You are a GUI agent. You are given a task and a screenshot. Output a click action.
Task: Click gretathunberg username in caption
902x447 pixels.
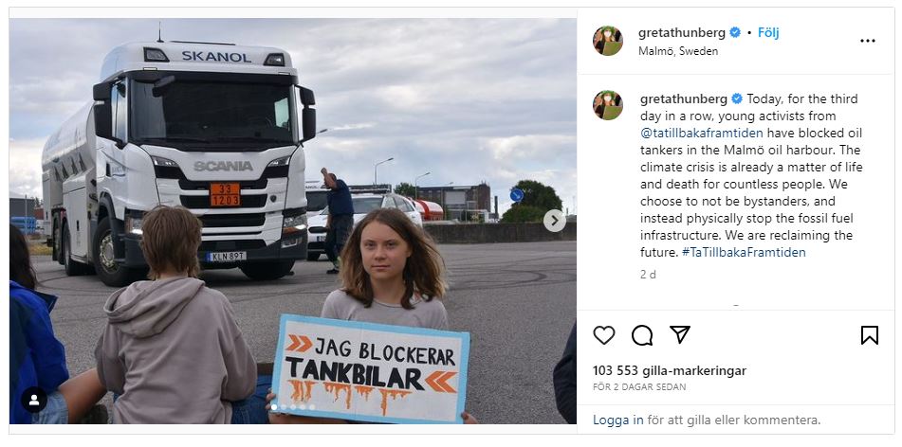pyautogui.click(x=684, y=98)
